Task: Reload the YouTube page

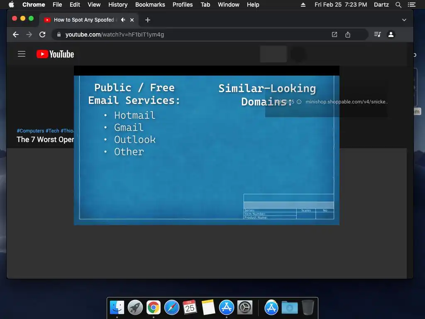Action: (42, 34)
